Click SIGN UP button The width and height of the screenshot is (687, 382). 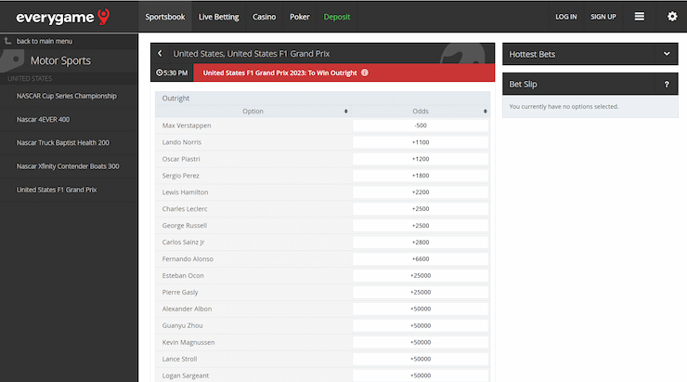point(603,17)
